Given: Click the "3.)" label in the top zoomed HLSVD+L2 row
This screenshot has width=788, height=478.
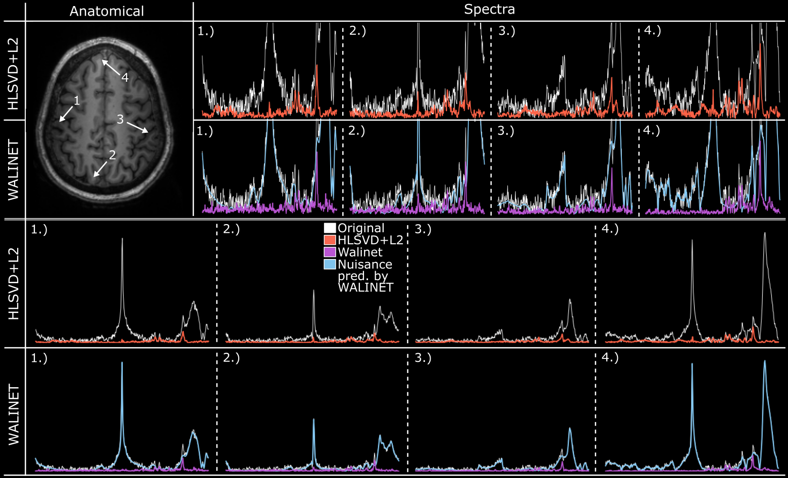Looking at the screenshot, I should click(x=507, y=31).
